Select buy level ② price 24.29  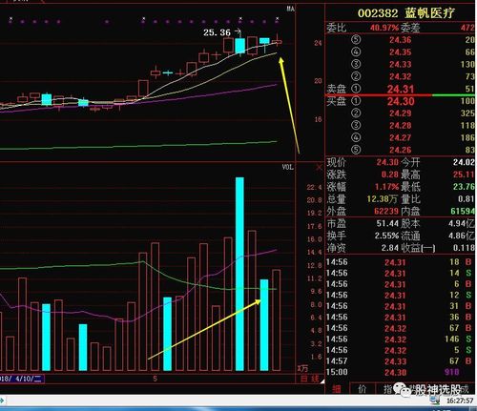(x=400, y=113)
